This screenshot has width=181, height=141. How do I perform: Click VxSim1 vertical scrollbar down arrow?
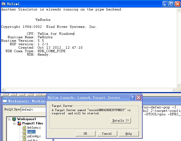[x=179, y=85]
